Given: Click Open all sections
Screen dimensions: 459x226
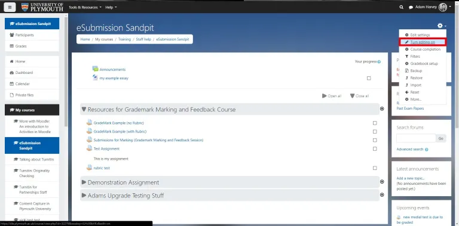Looking at the screenshot, I should click(332, 96).
